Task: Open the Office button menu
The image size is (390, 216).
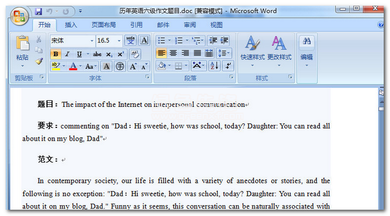Action: pos(19,17)
